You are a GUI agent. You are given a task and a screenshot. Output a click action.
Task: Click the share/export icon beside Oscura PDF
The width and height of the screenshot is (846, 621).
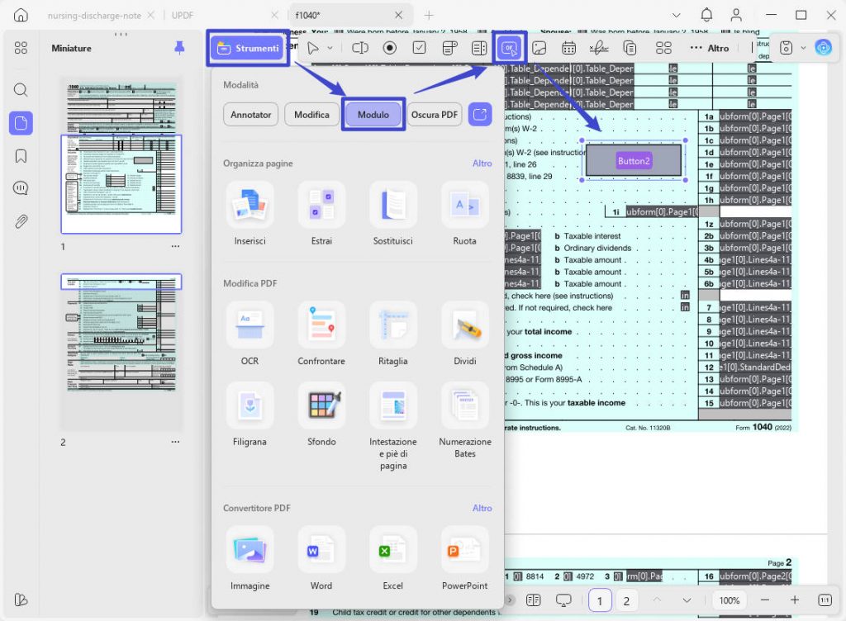coord(480,114)
